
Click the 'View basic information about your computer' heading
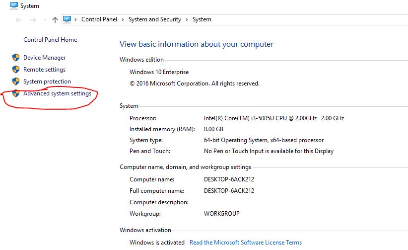coord(197,44)
